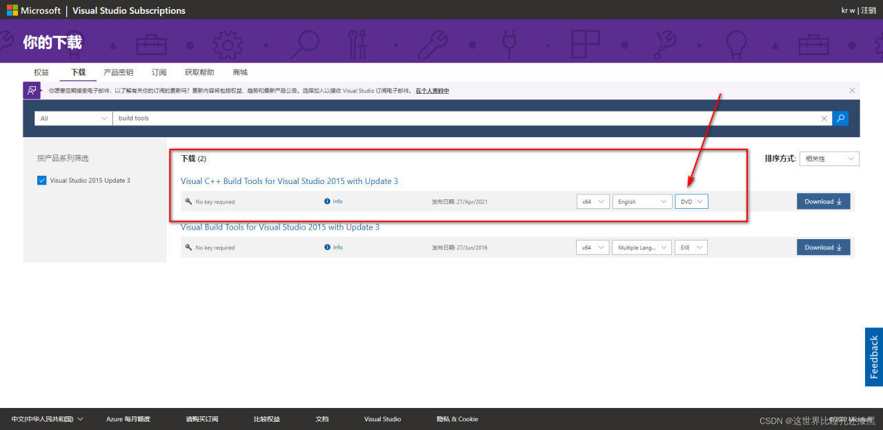The height and width of the screenshot is (430, 883).
Task: Select the 下载 tab
Action: click(x=78, y=72)
